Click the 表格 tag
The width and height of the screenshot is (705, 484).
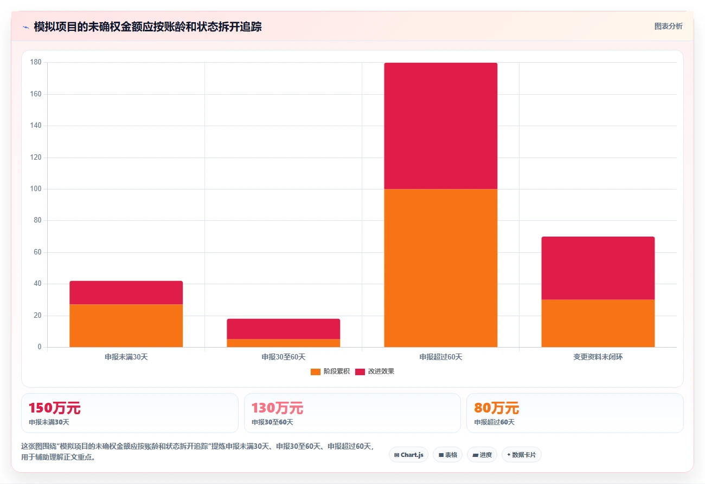click(x=447, y=455)
